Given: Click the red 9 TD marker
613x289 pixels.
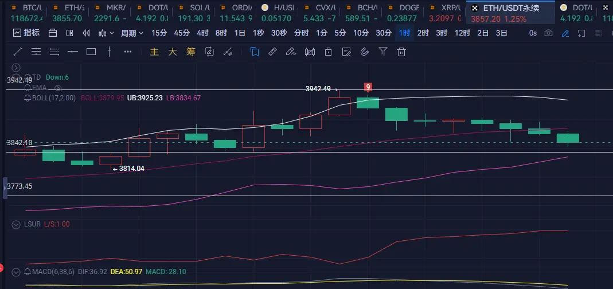Looking at the screenshot, I should (368, 87).
